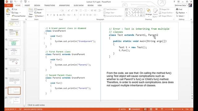Toggle text Shadow formatting

pos(58,15)
